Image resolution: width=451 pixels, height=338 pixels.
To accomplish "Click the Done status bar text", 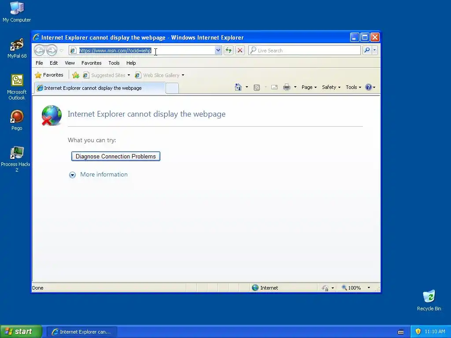I will [38, 288].
